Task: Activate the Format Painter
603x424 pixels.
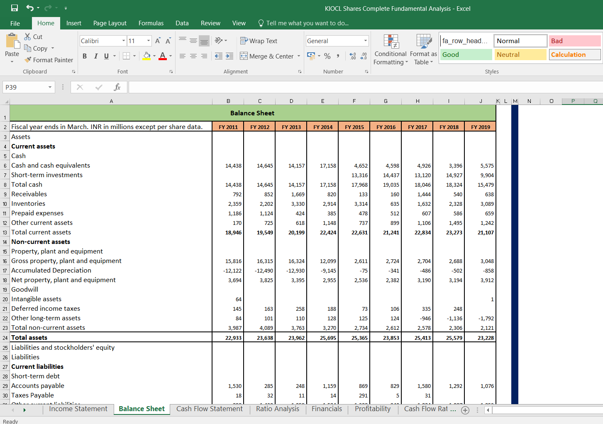Action: [49, 60]
